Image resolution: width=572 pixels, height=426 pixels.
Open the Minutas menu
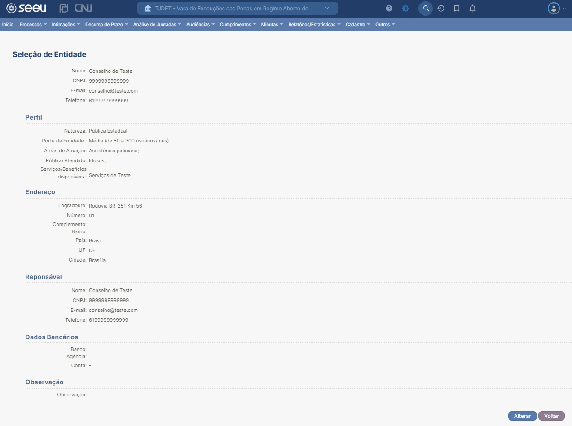point(272,25)
